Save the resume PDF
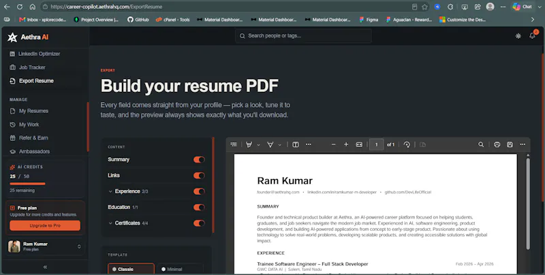This screenshot has height=275, width=545. click(x=510, y=144)
